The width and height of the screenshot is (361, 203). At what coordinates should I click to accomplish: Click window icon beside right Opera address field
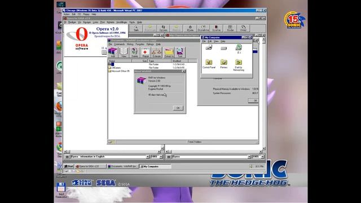click(x=169, y=157)
